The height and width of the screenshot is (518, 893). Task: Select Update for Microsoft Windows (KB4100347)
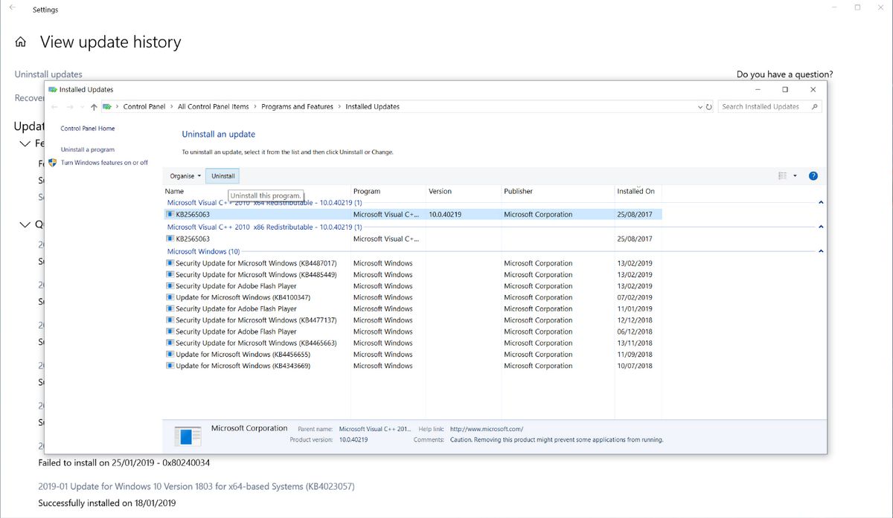click(x=412, y=297)
